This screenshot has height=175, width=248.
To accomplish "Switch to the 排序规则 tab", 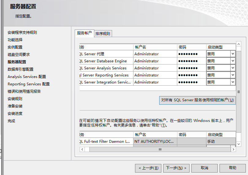I will point(103,33).
